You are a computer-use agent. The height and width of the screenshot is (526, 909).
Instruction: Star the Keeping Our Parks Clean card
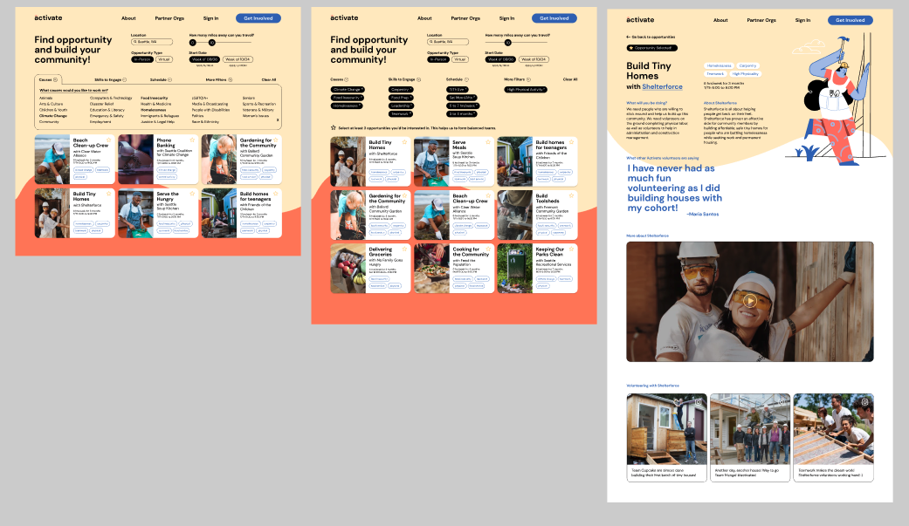click(x=572, y=249)
